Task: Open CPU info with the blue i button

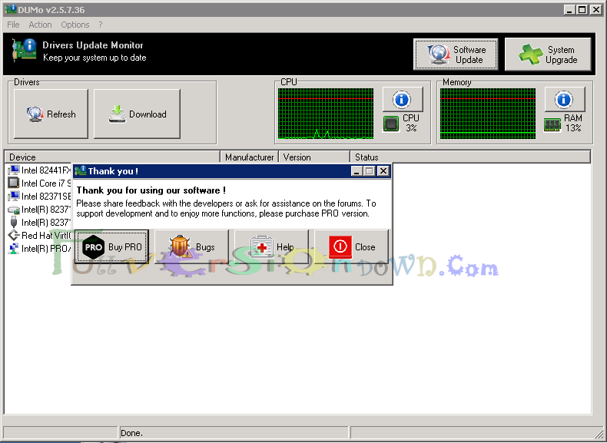Action: [402, 100]
